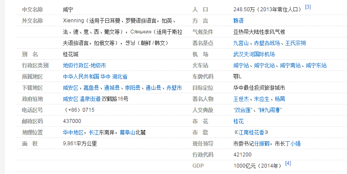Open the 赣语 dialect link
This screenshot has height=174, width=347.
click(x=238, y=21)
